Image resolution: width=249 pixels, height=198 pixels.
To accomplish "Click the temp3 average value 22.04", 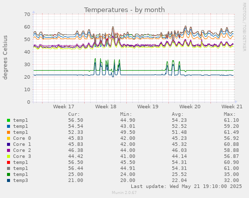I will point(179,180).
